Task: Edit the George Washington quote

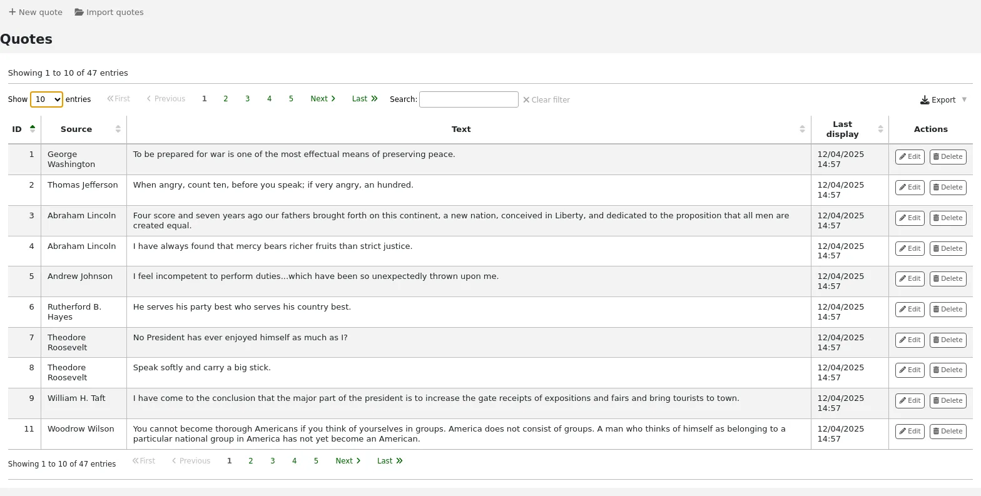Action: [910, 157]
